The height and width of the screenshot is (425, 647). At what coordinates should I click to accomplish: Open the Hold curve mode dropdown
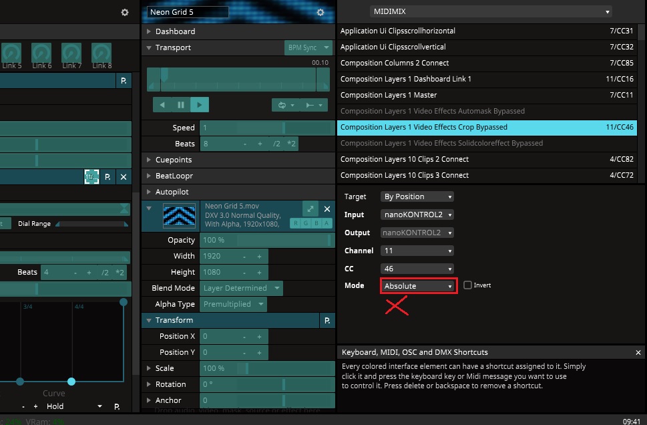click(73, 406)
